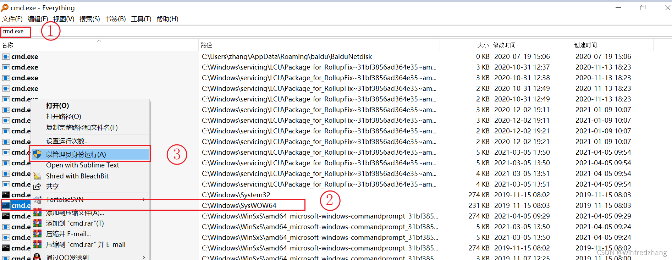Image resolution: width=672 pixels, height=260 pixels.
Task: Click WinRAR icon beside 压缩并 E-mail...
Action: tap(37, 234)
